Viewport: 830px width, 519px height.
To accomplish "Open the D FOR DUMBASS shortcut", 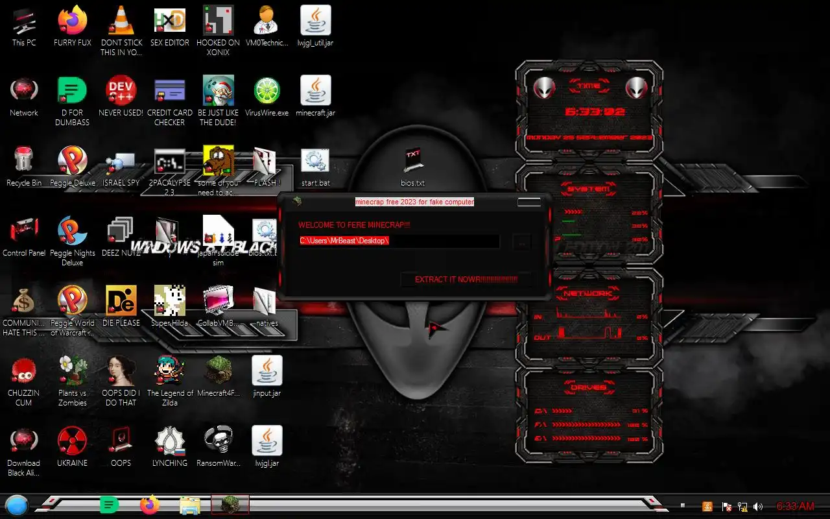I will point(73,101).
